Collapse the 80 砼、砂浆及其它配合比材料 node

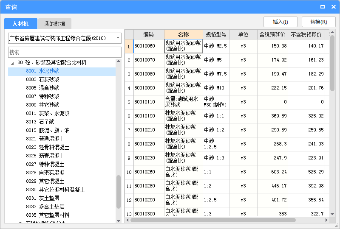pos(12,63)
